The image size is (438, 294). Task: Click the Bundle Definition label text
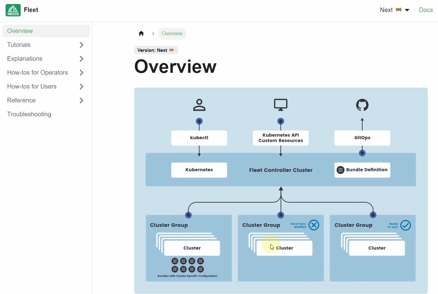(x=367, y=170)
